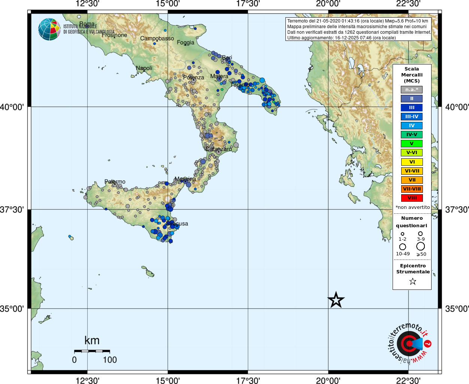
Task: Click the 40°00' latitude label on left axis
Action: [x=12, y=107]
